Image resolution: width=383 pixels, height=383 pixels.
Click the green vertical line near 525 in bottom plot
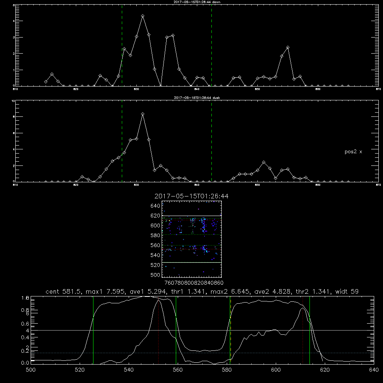coord(93,330)
